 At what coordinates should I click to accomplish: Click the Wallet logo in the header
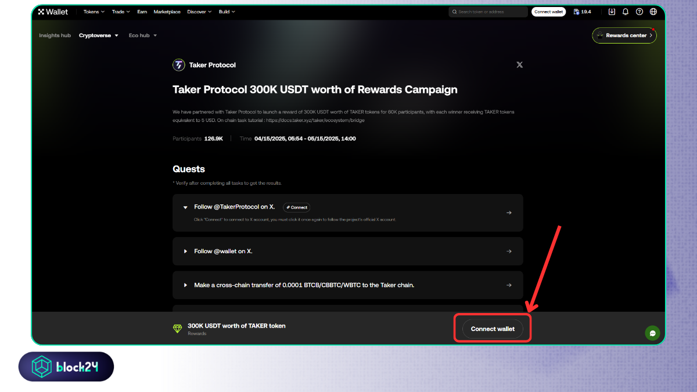click(x=53, y=12)
